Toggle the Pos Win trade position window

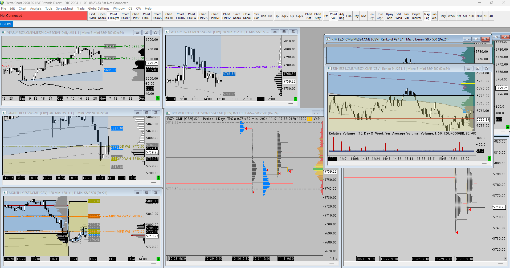(434, 16)
